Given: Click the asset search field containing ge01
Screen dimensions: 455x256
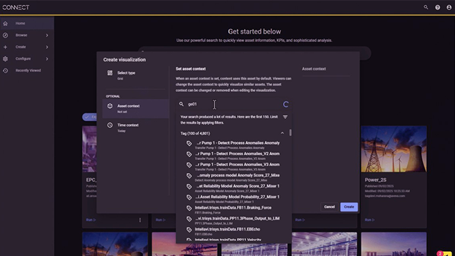Looking at the screenshot, I should pyautogui.click(x=234, y=104).
